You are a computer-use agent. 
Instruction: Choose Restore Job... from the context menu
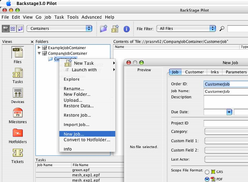[87, 115]
